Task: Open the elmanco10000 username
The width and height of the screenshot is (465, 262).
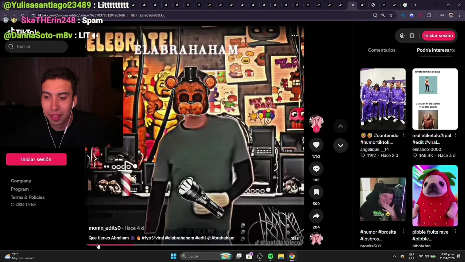Action: pyautogui.click(x=426, y=149)
